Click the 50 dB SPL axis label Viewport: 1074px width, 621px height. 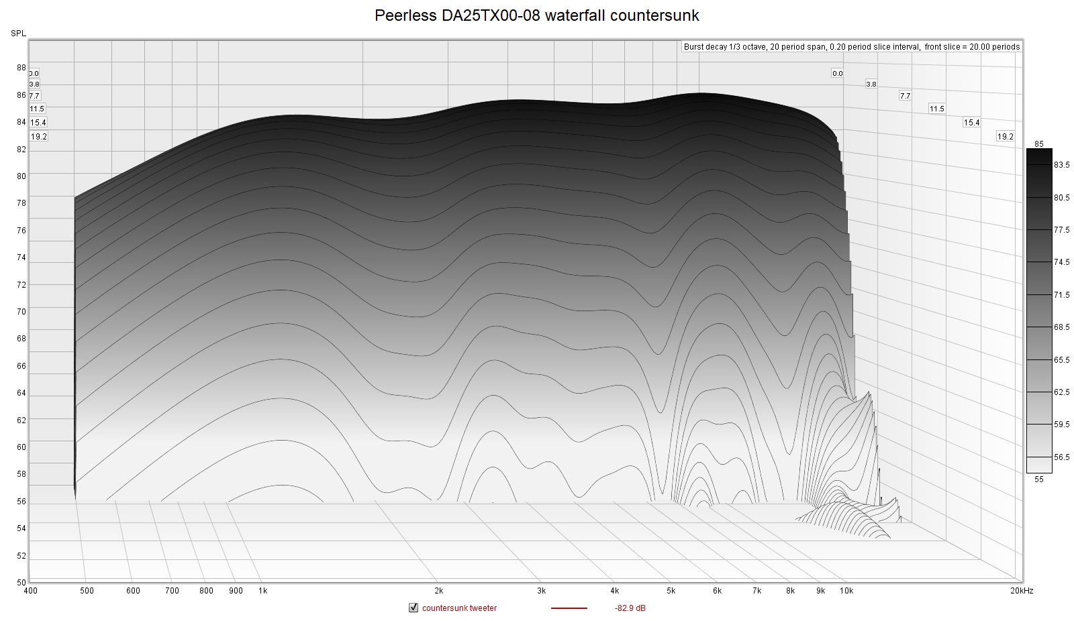tap(21, 583)
